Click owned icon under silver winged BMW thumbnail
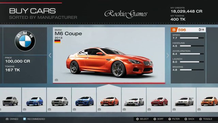Image resolution: width=218 pixels, height=123 pixels. [174, 109]
